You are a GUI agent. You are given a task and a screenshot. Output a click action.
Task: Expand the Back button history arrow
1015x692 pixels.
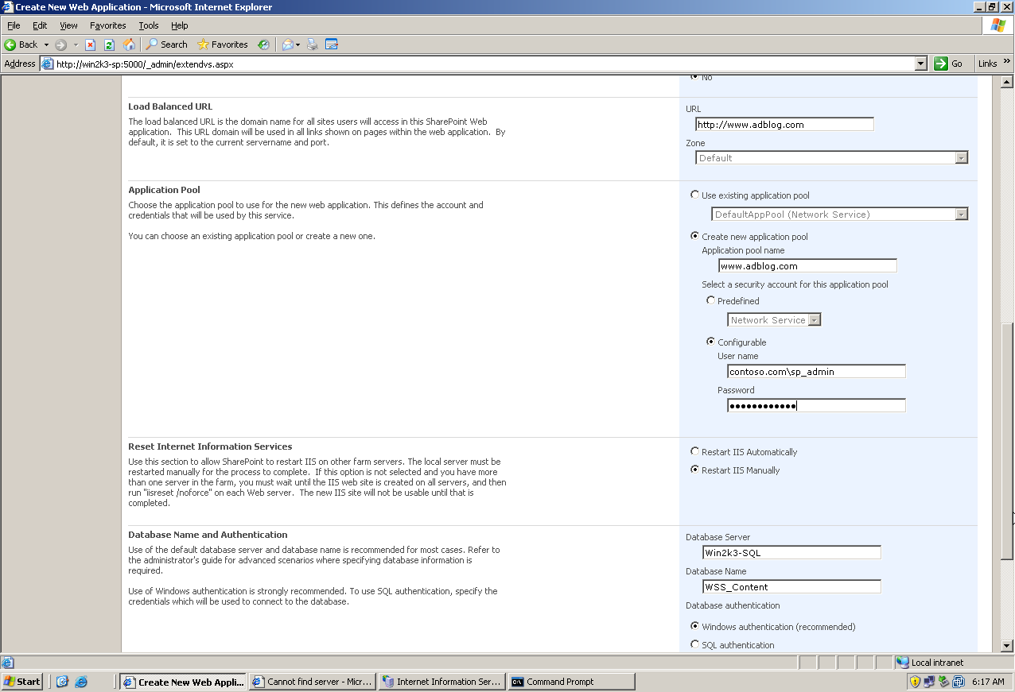click(x=46, y=44)
